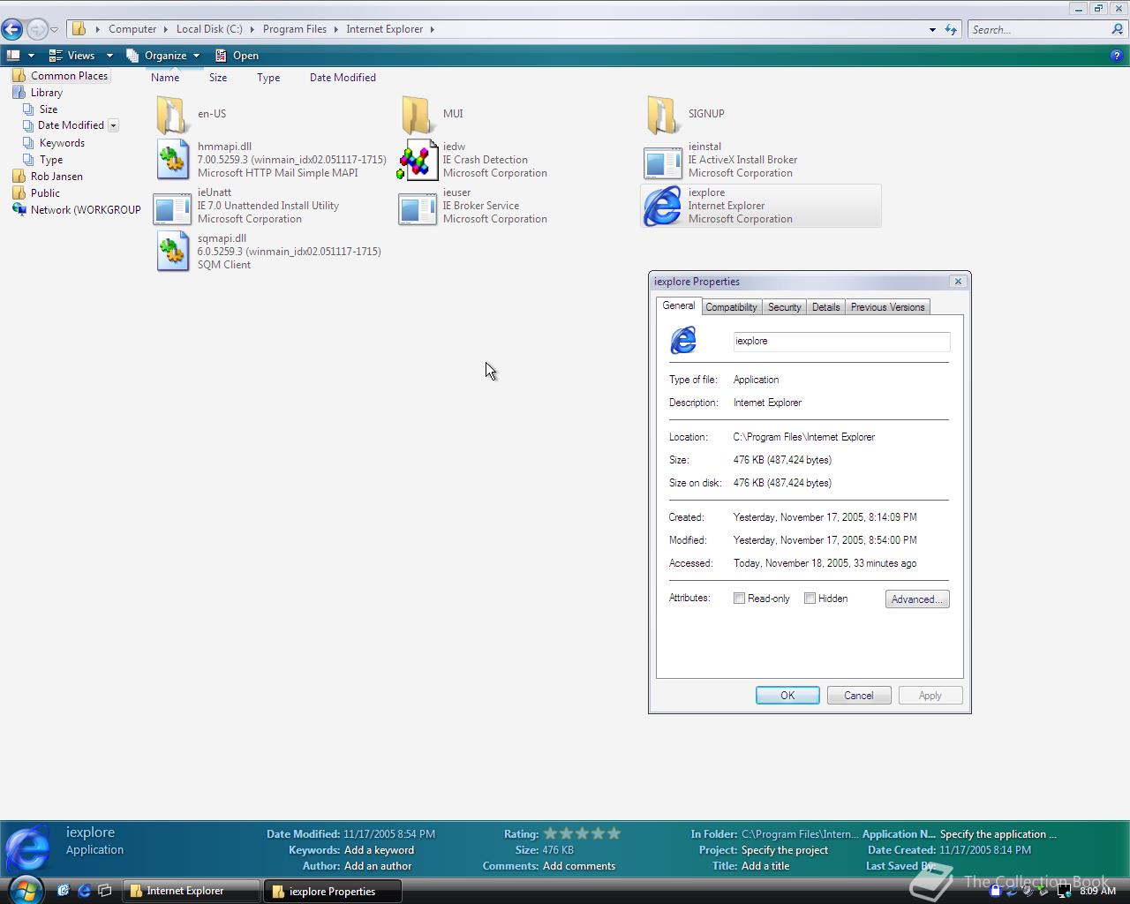Expand the arrow after Internet Explorer breadcrumb
This screenshot has width=1130, height=904.
tap(433, 29)
